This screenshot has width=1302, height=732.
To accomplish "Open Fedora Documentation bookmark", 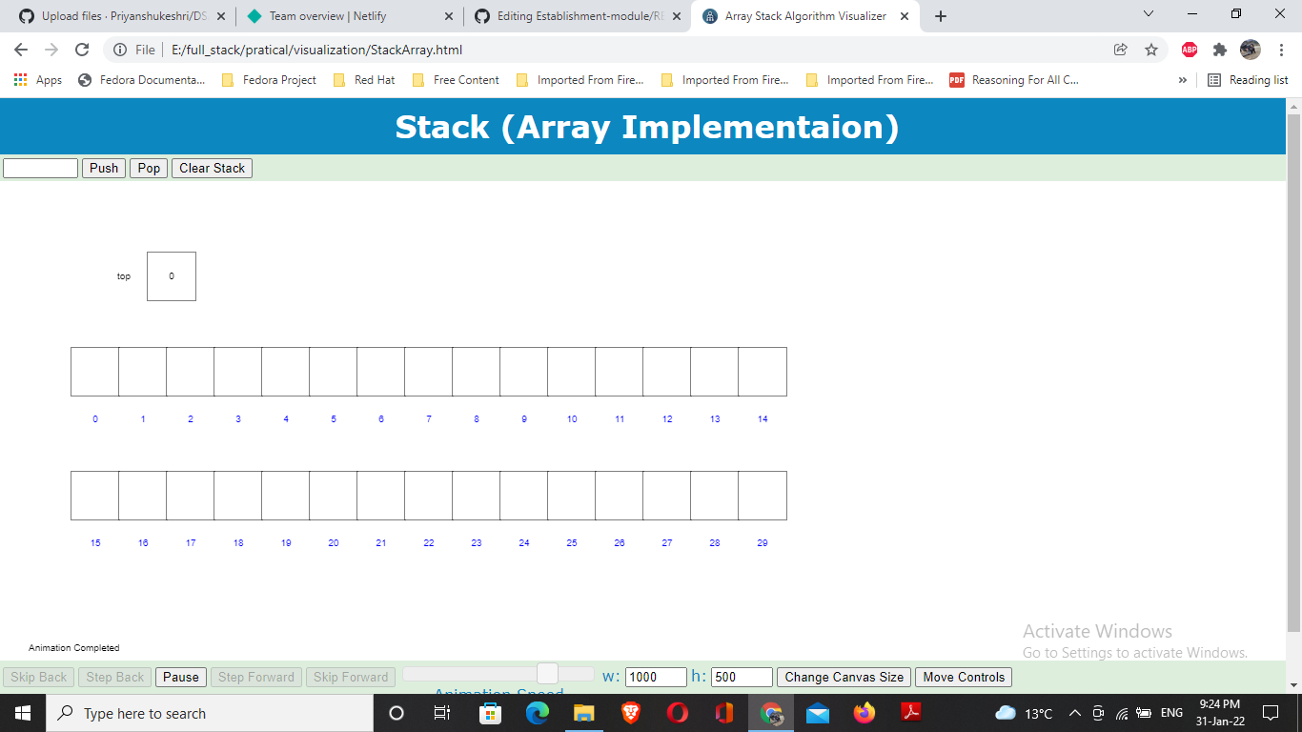I will [141, 80].
